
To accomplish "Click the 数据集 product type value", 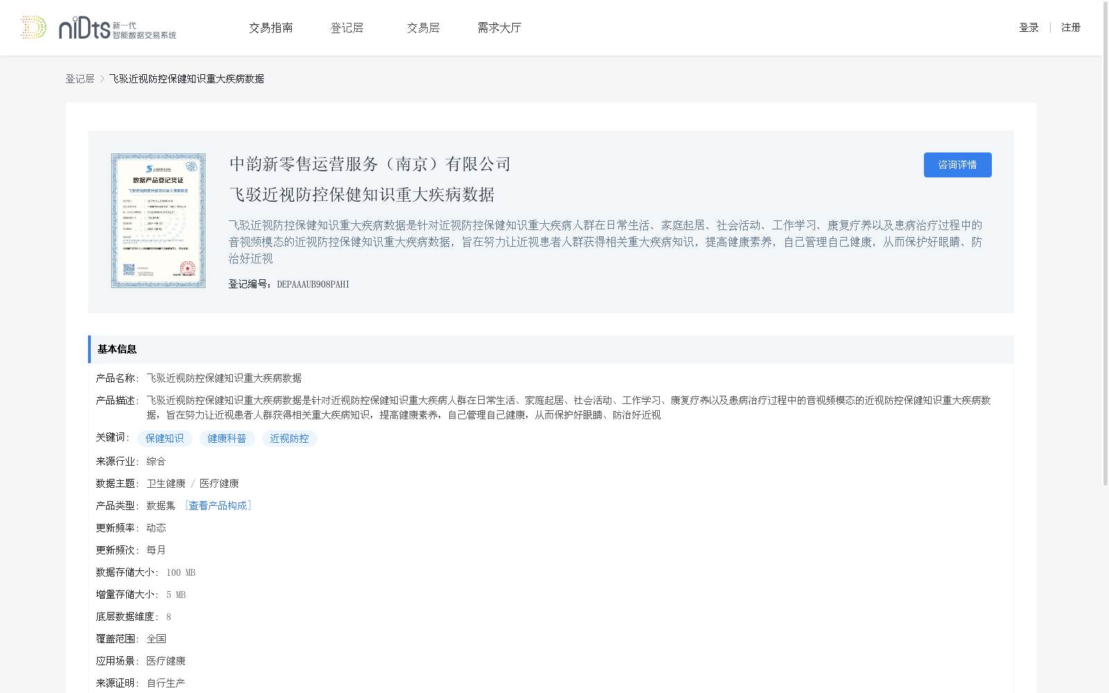I will 161,506.
